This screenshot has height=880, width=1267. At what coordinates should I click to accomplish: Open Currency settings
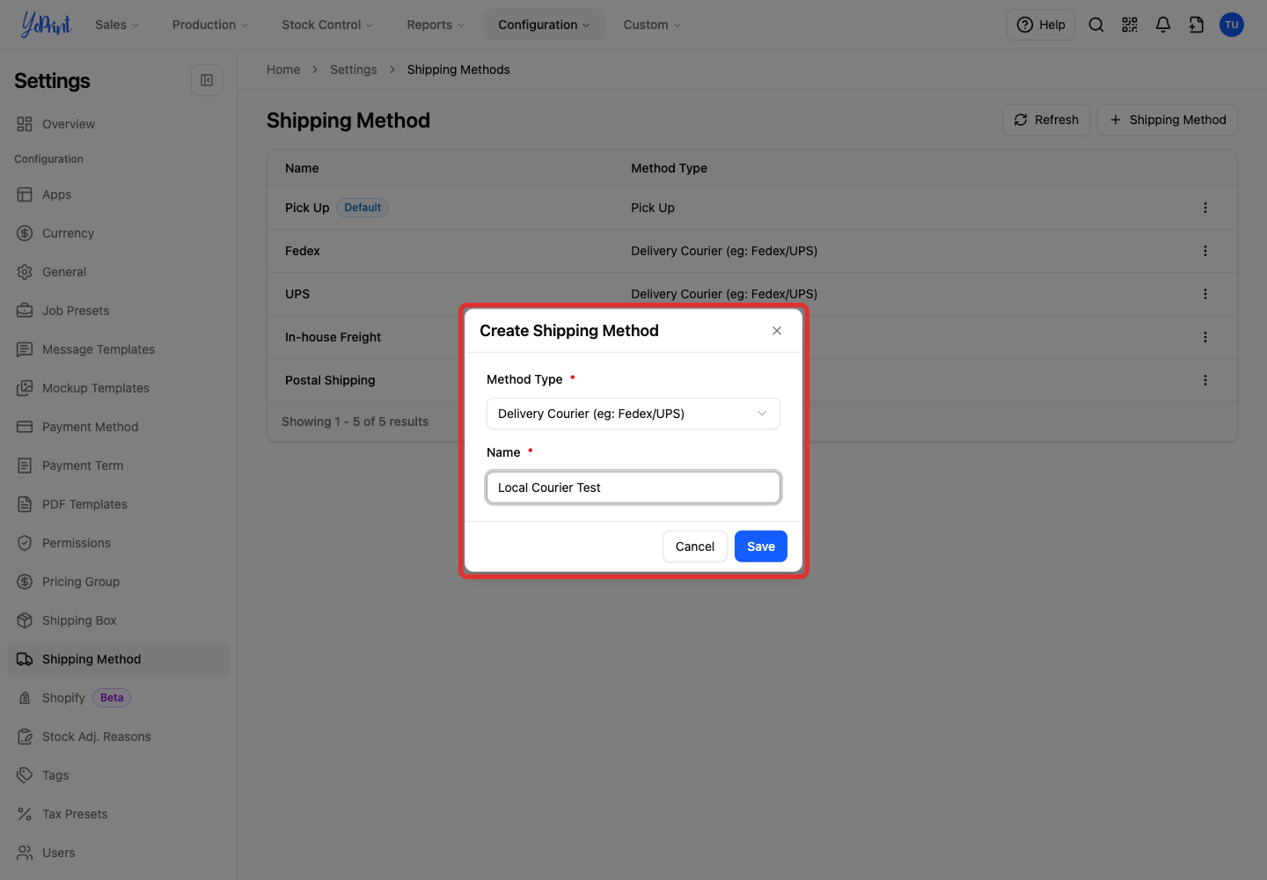118,233
